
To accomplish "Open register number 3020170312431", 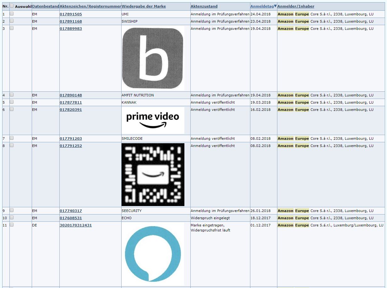I will click(76, 225).
